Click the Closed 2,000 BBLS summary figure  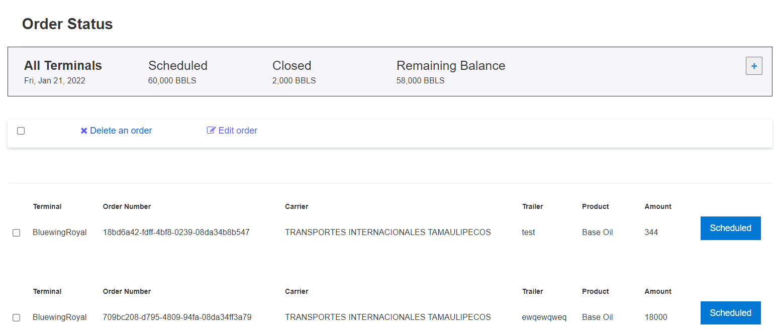[294, 80]
